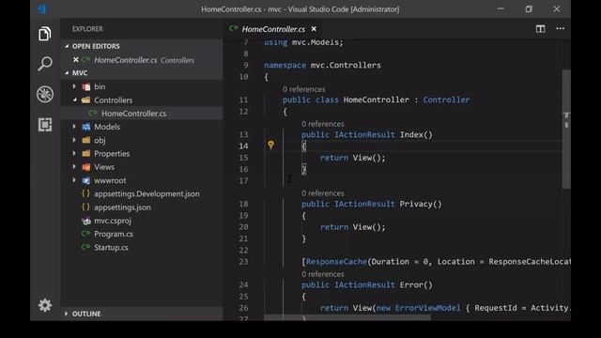
Task: Open the editor More Actions ellipsis
Action: [560, 29]
